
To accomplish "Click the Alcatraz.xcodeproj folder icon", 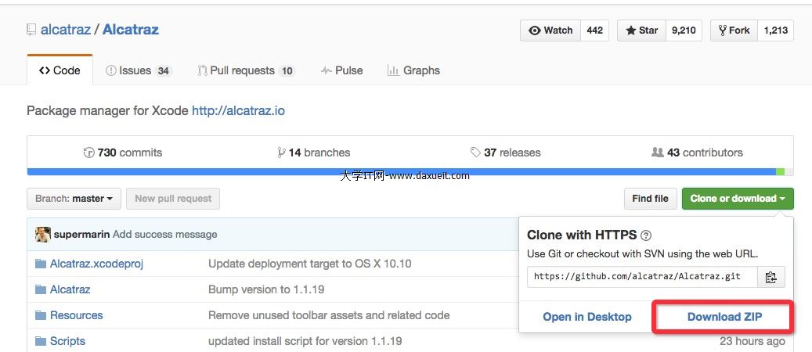I will coord(41,264).
